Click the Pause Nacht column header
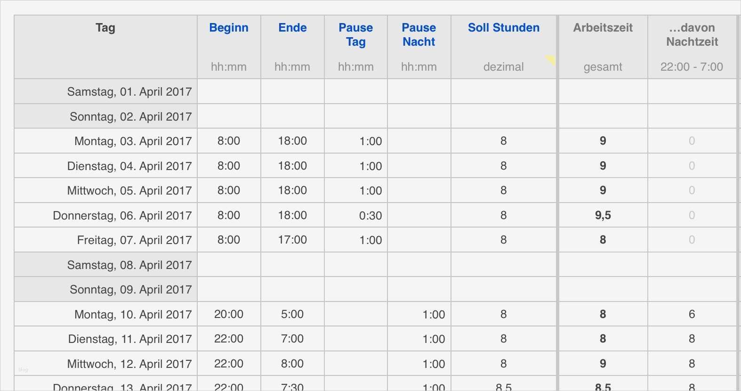The width and height of the screenshot is (741, 391). 419,35
